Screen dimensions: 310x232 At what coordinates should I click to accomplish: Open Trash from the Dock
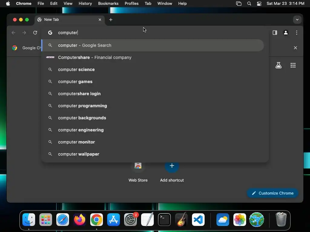coord(281,220)
